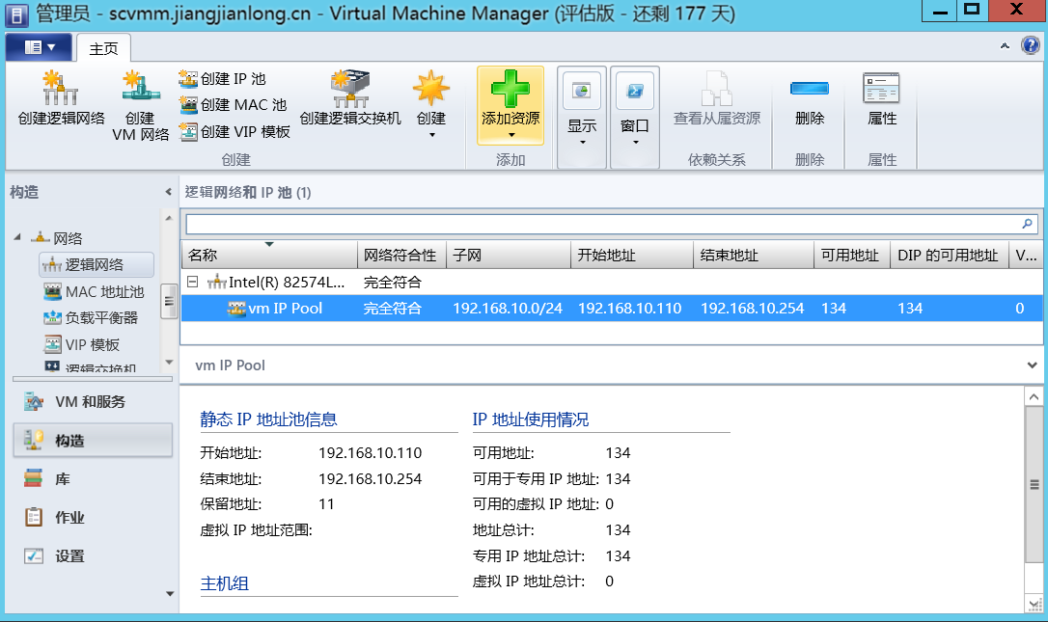Click the subnet cell 192.168.10.0/24
1048x622 pixels.
[x=508, y=308]
